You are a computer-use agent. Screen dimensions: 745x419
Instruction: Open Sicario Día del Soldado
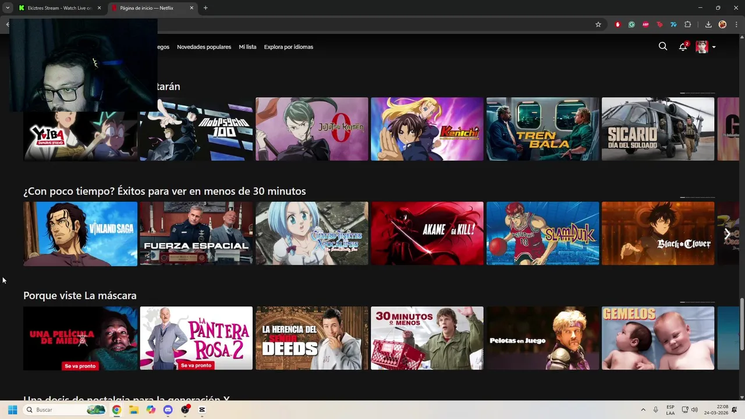(x=658, y=129)
